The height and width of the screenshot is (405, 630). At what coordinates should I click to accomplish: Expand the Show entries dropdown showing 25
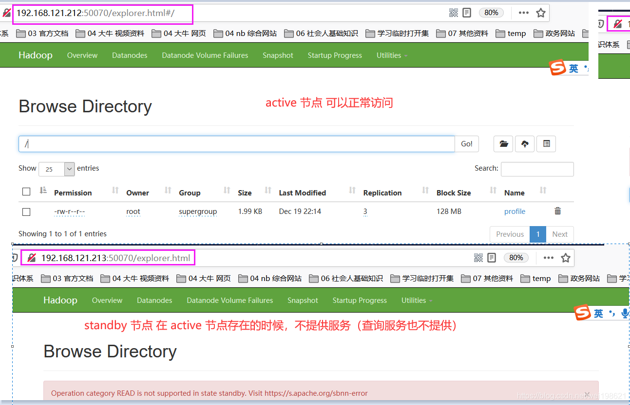click(x=57, y=169)
